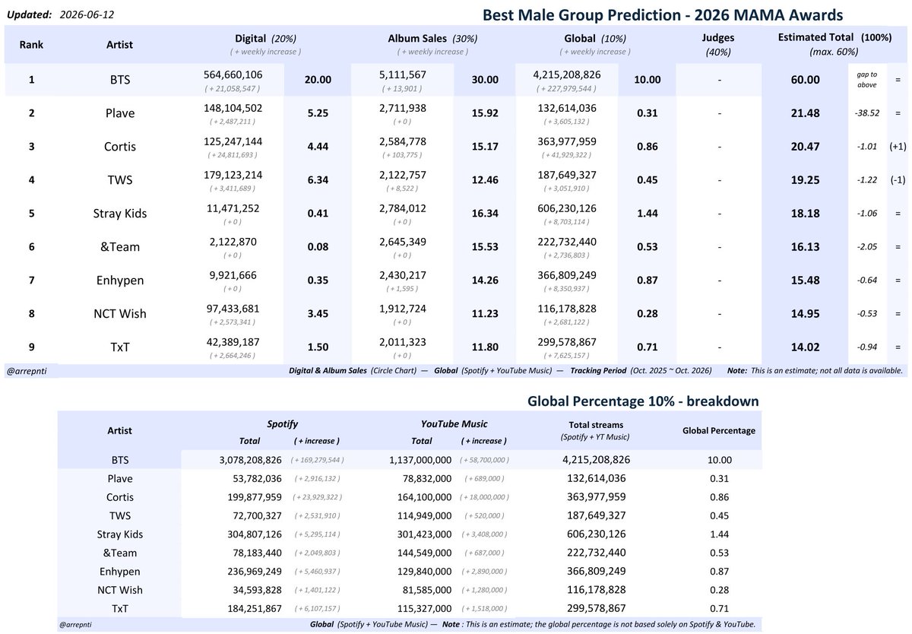Click BTS estimated total 60.00
912x634 pixels.
click(x=805, y=80)
